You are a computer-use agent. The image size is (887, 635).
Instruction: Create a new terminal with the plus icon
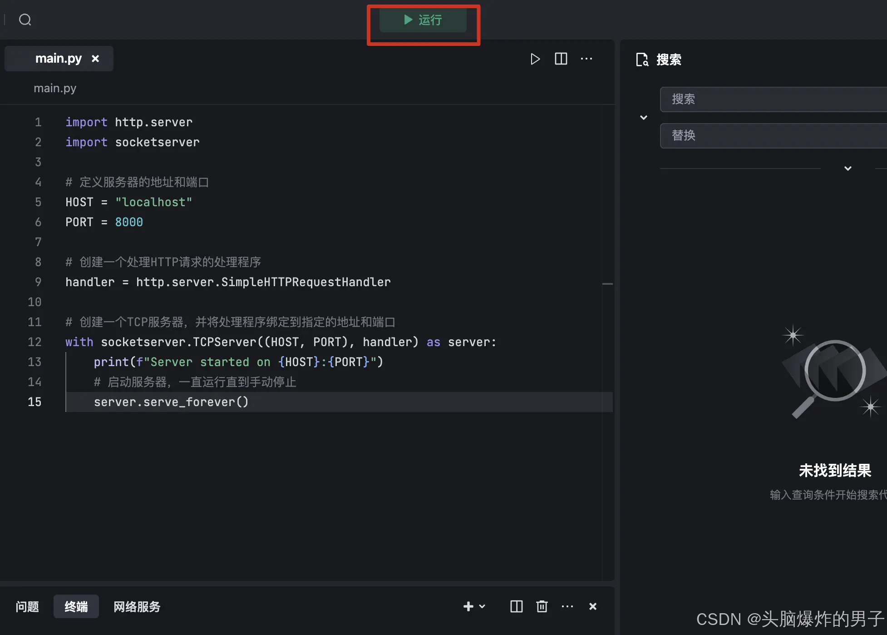coord(468,606)
